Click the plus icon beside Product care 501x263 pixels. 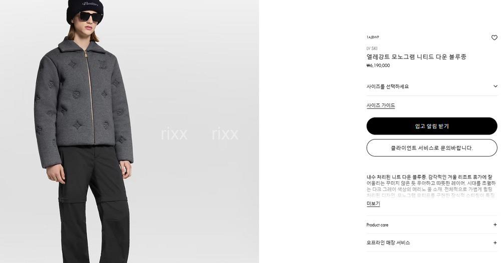pyautogui.click(x=495, y=224)
